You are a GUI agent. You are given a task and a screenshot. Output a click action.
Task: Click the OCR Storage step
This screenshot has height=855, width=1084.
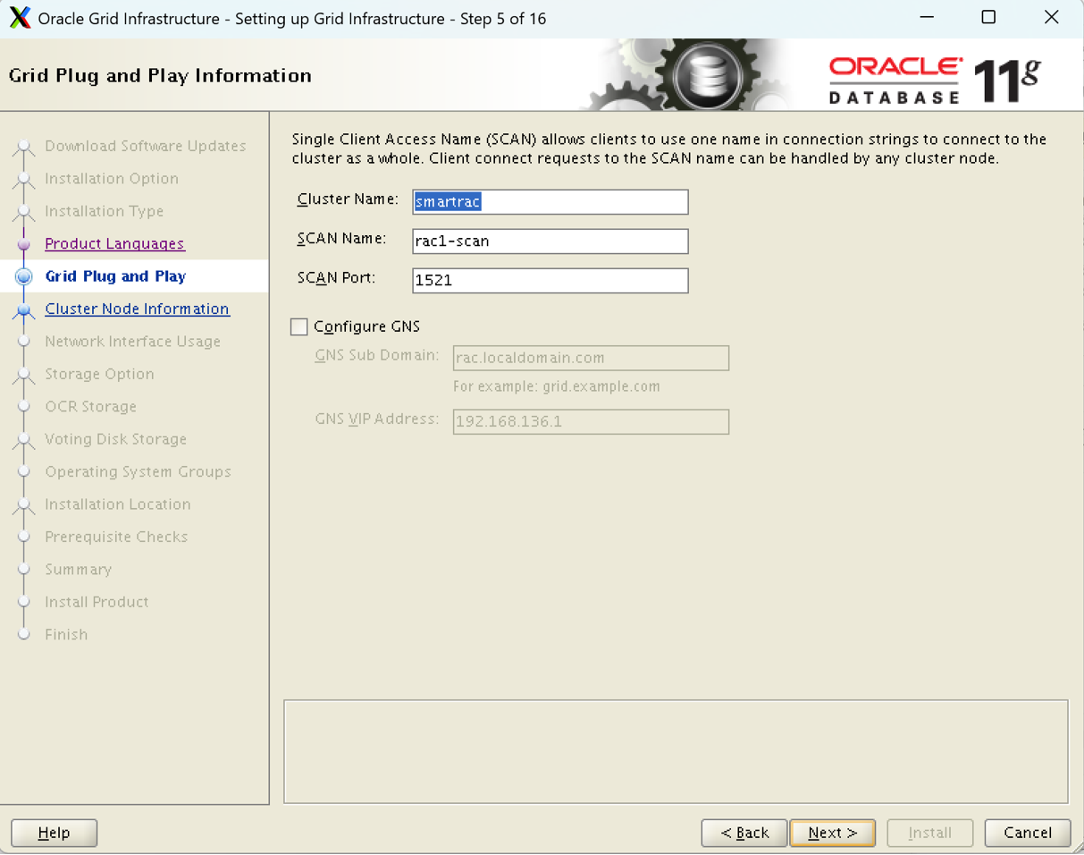[x=91, y=407]
